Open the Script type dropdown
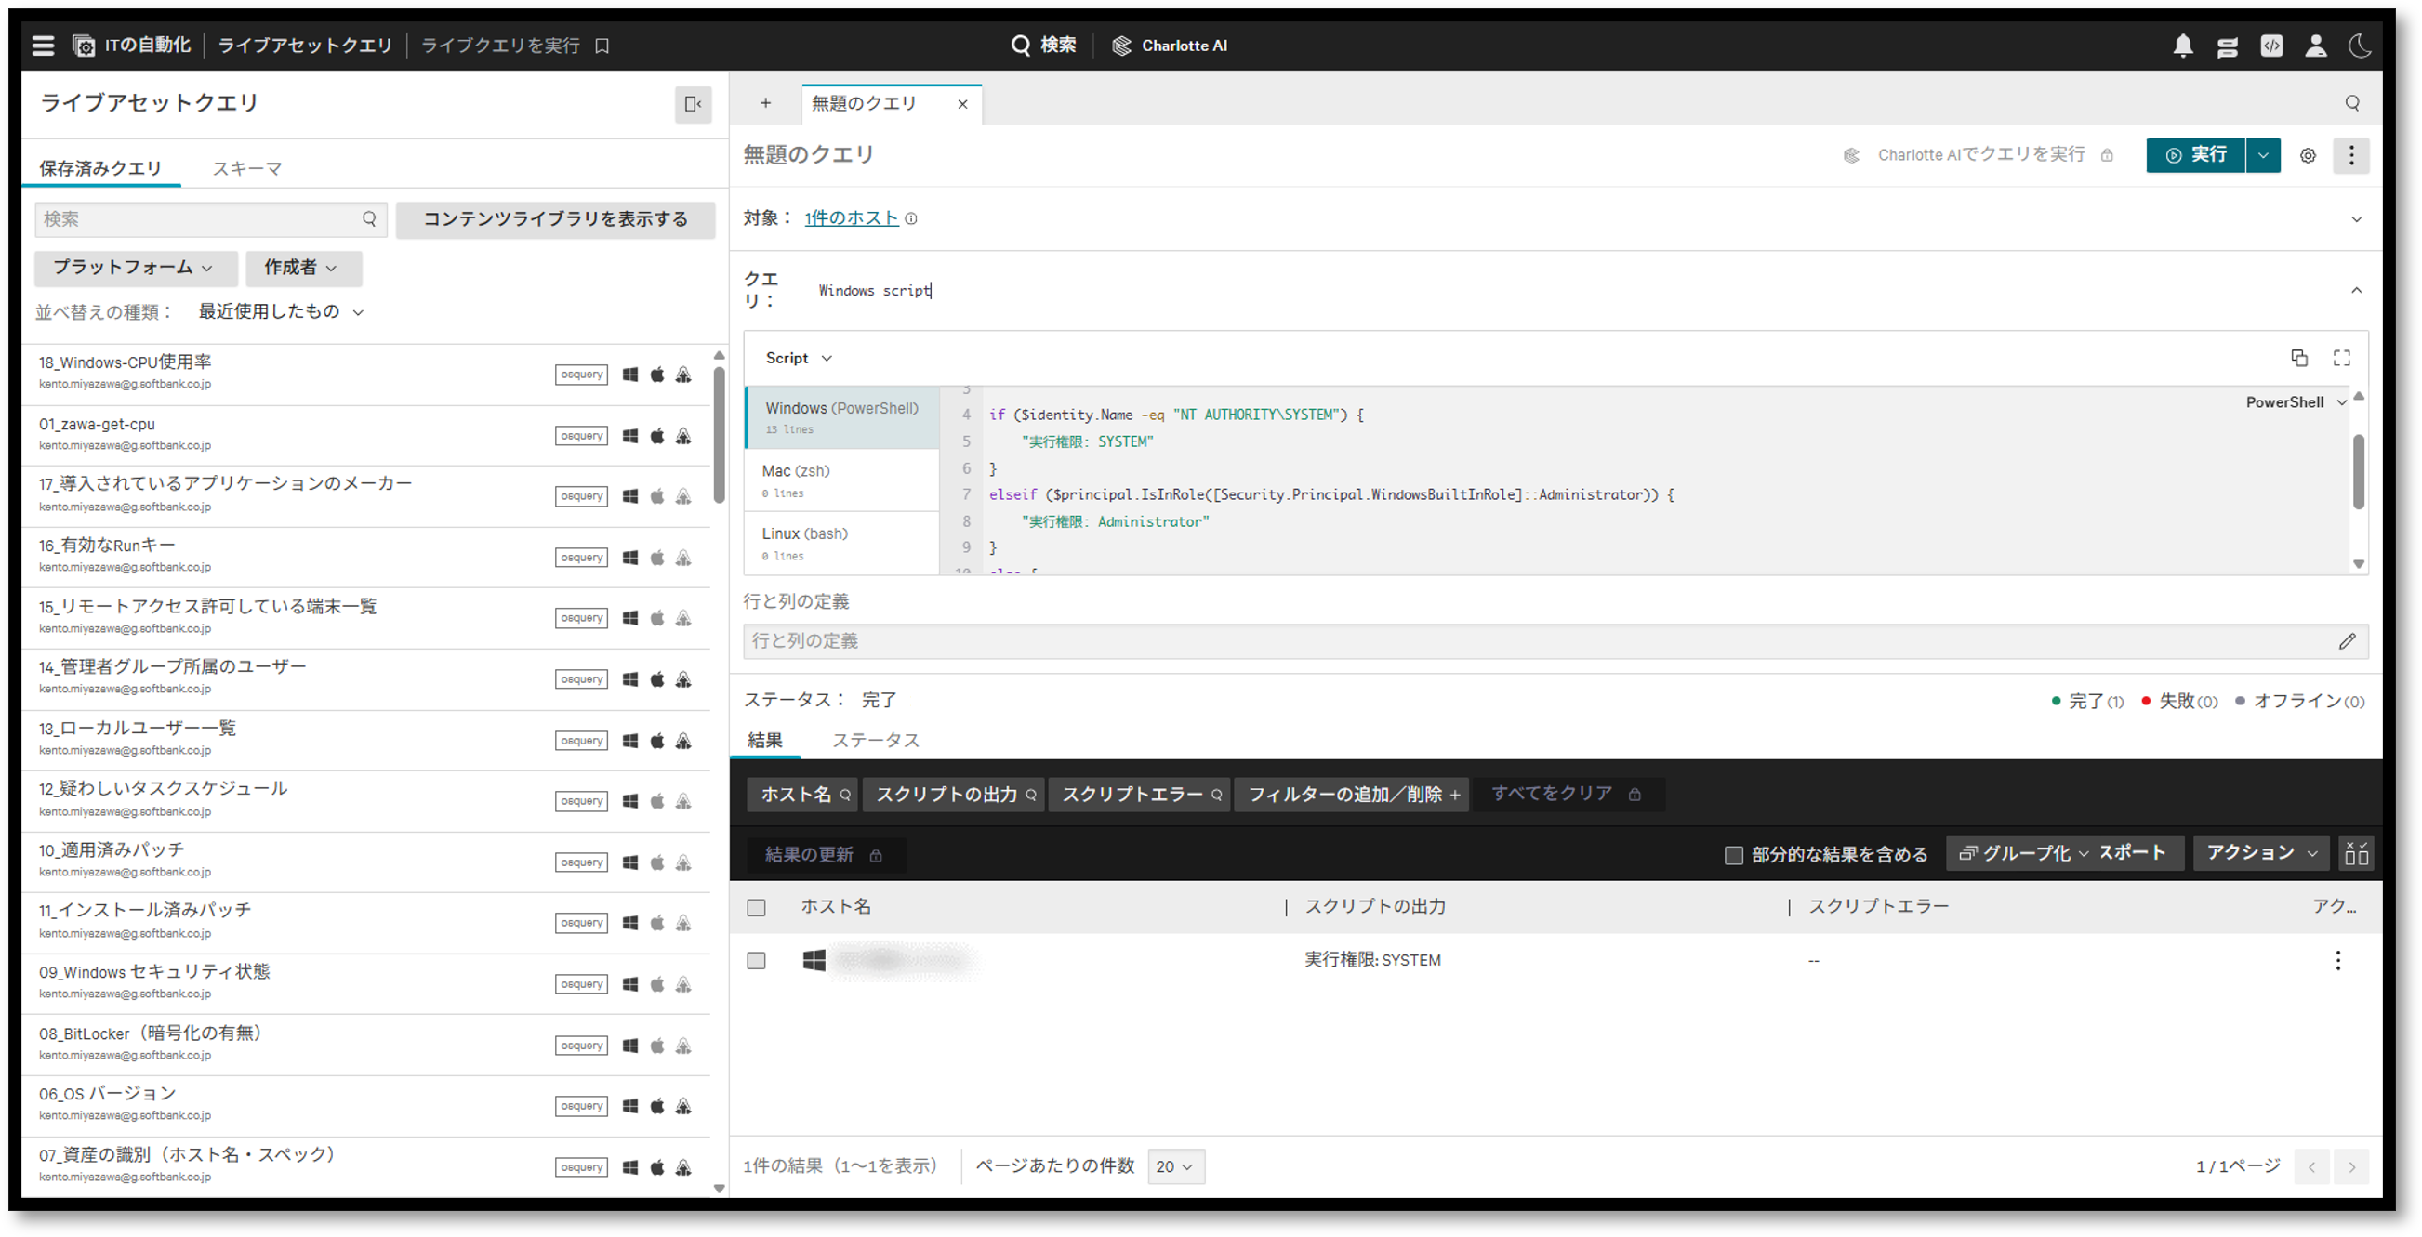The image size is (2422, 1237). pos(798,358)
